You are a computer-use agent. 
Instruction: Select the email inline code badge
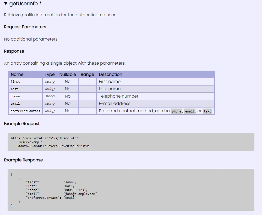[190, 111]
